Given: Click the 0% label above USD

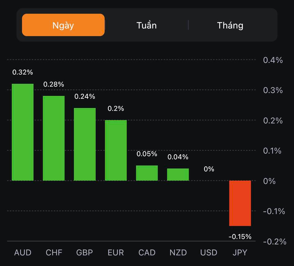Looking at the screenshot, I should coord(209,169).
